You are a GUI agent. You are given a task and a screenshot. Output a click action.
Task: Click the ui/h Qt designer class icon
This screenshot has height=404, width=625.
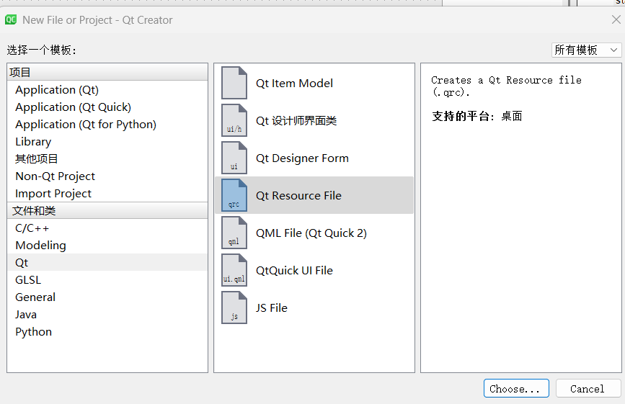[x=234, y=120]
